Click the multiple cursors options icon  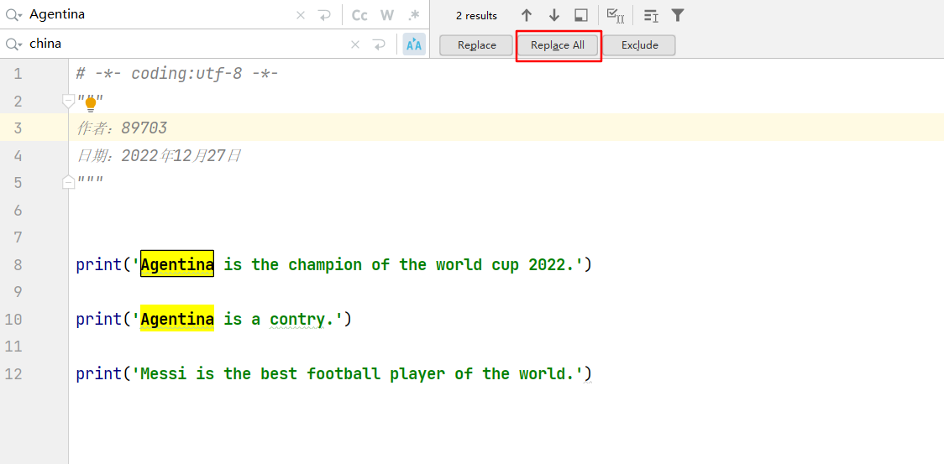(x=651, y=15)
